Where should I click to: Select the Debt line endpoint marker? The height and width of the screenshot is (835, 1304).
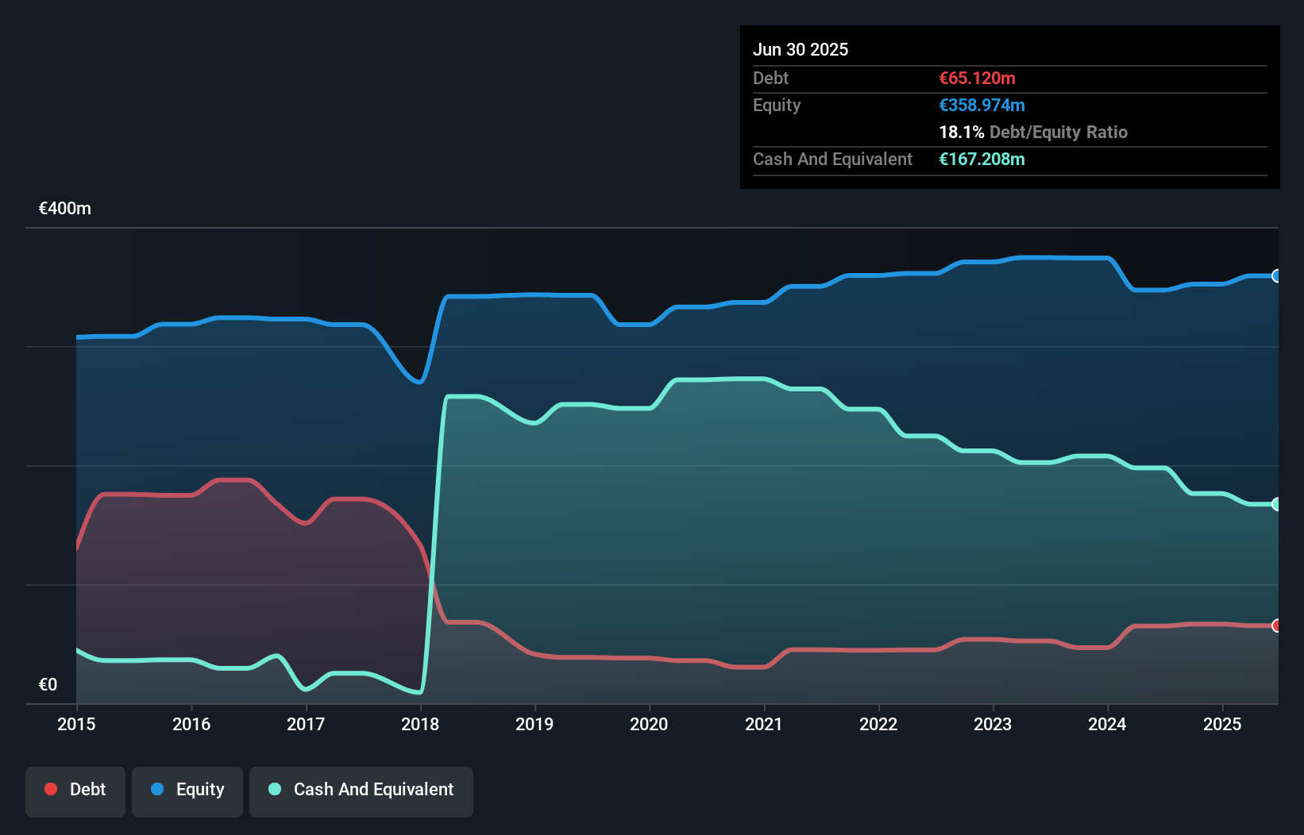tap(1275, 625)
